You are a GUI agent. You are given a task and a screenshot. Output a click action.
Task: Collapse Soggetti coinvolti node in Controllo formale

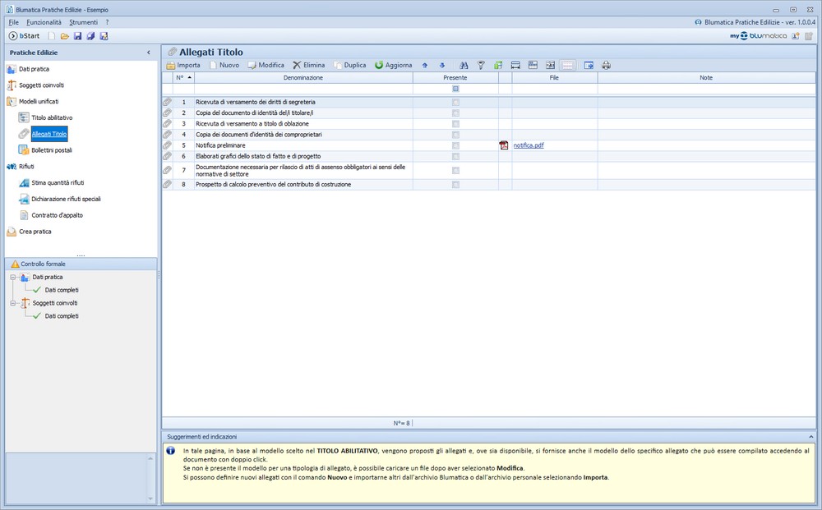(x=13, y=303)
